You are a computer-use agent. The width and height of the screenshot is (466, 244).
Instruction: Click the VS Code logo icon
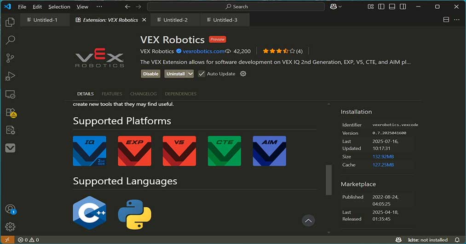pos(8,6)
